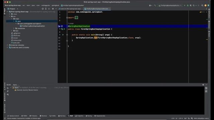
Task: Run with coverage icon in toolbar
Action: tap(191, 5)
